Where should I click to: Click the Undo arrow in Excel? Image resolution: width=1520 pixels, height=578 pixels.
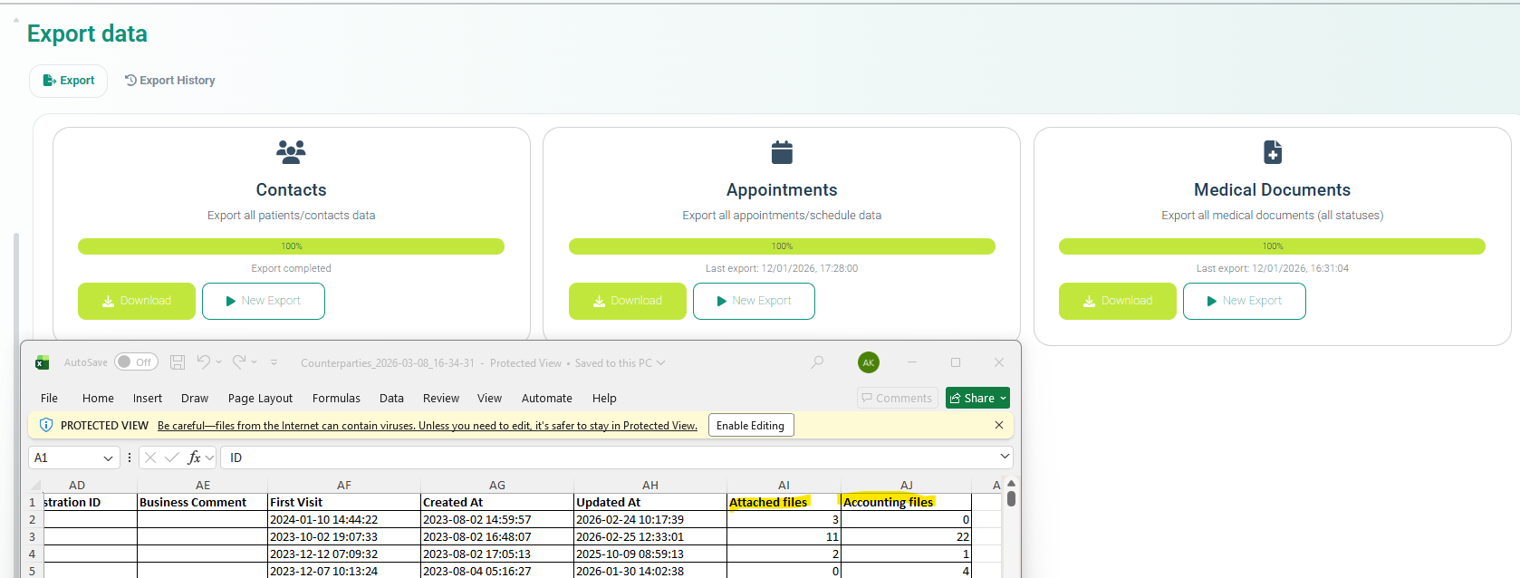204,362
